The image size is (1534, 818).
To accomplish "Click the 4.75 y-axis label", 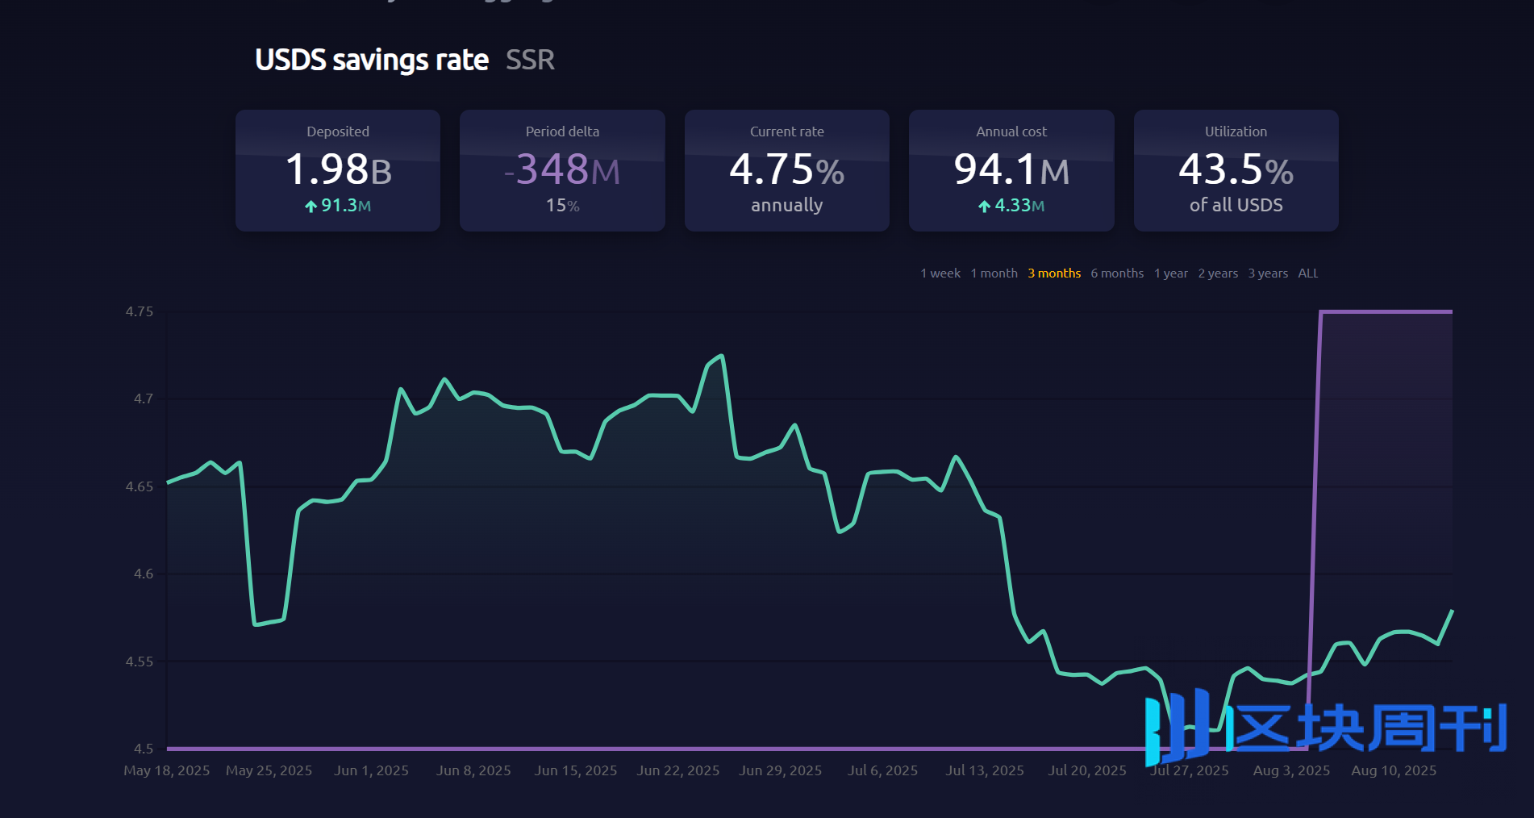I will 139,311.
